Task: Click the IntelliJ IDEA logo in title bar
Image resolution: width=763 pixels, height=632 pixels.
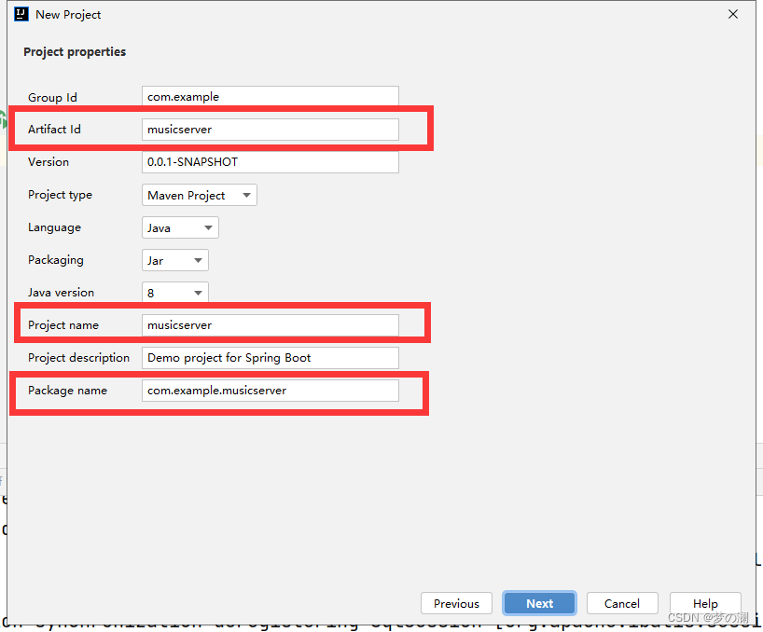Action: click(x=21, y=14)
